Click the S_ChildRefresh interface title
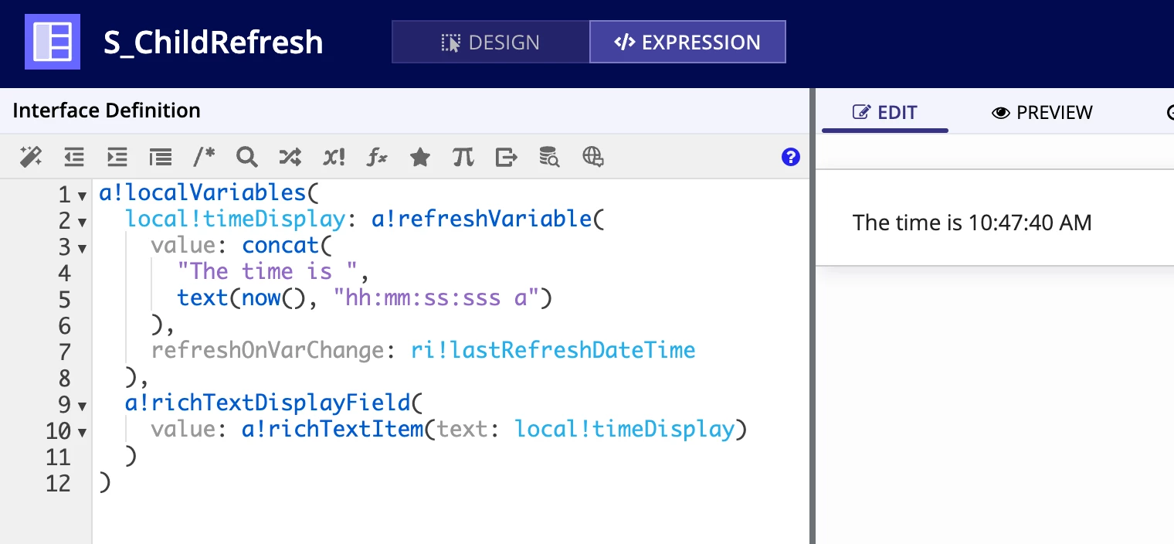Image resolution: width=1174 pixels, height=544 pixels. coord(213,42)
